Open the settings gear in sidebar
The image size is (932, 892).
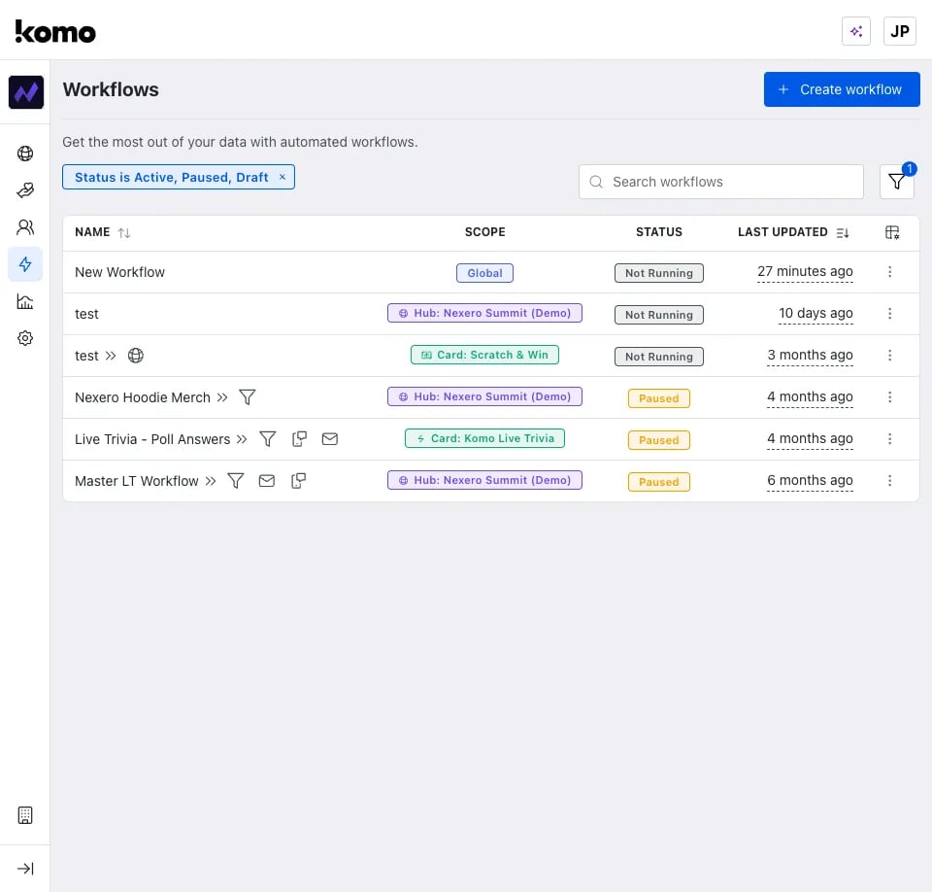(25, 338)
